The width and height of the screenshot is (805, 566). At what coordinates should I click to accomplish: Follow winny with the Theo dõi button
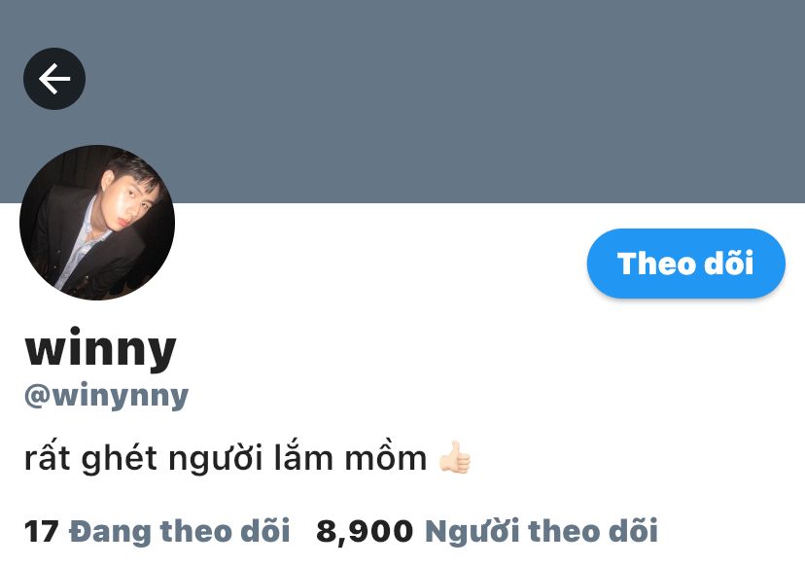tap(685, 263)
